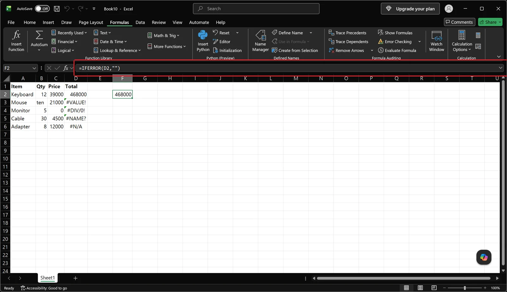Open the Copilot floating button
The height and width of the screenshot is (292, 507).
click(484, 257)
